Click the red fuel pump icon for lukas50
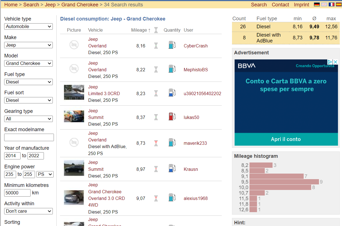Screen dimensions: 342x226 pos(172,116)
